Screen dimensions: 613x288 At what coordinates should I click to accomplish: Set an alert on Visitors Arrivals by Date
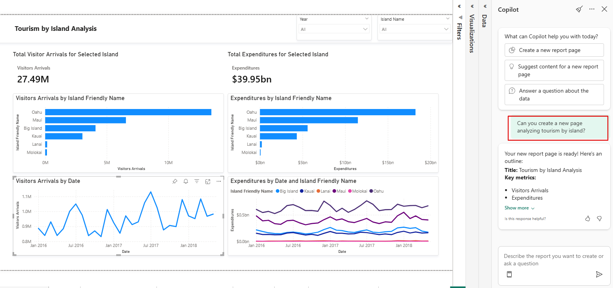[x=186, y=181]
